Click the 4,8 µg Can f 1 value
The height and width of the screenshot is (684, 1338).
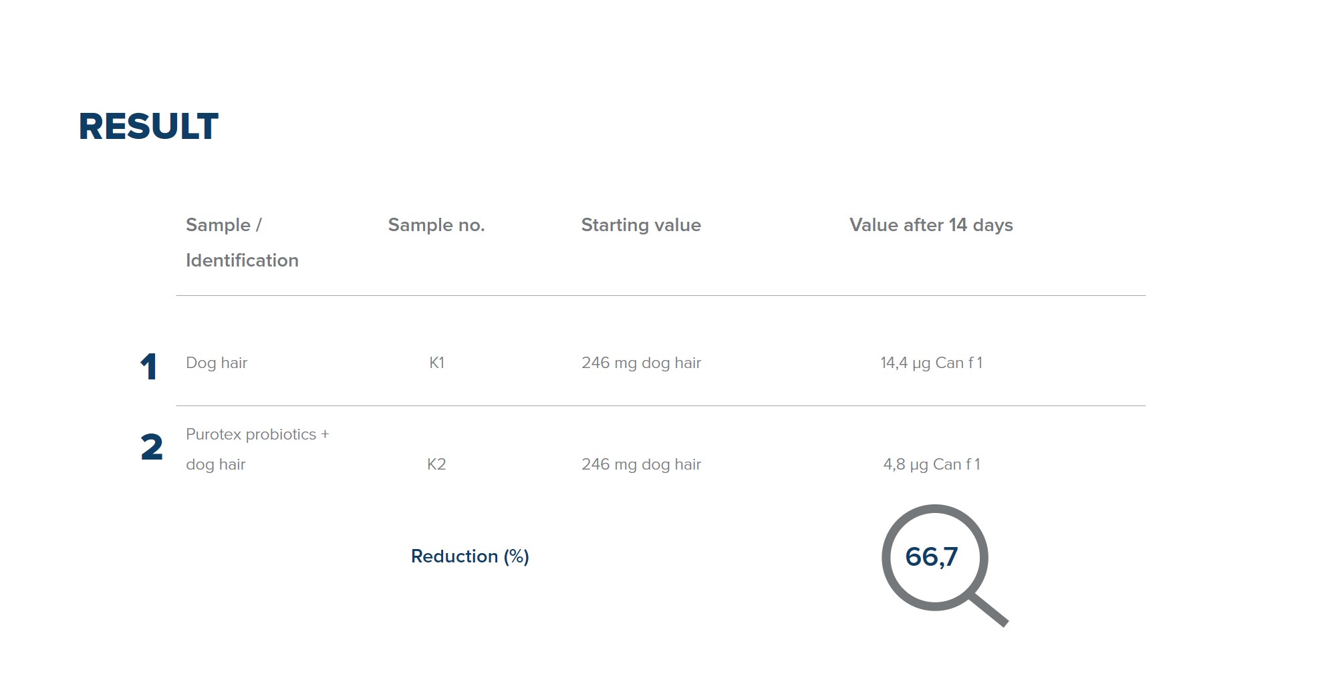pos(931,464)
